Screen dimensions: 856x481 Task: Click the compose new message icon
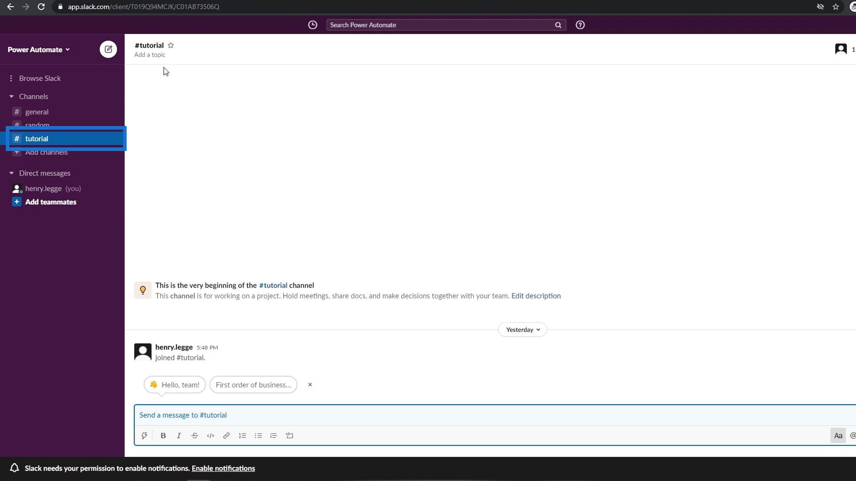pyautogui.click(x=108, y=49)
